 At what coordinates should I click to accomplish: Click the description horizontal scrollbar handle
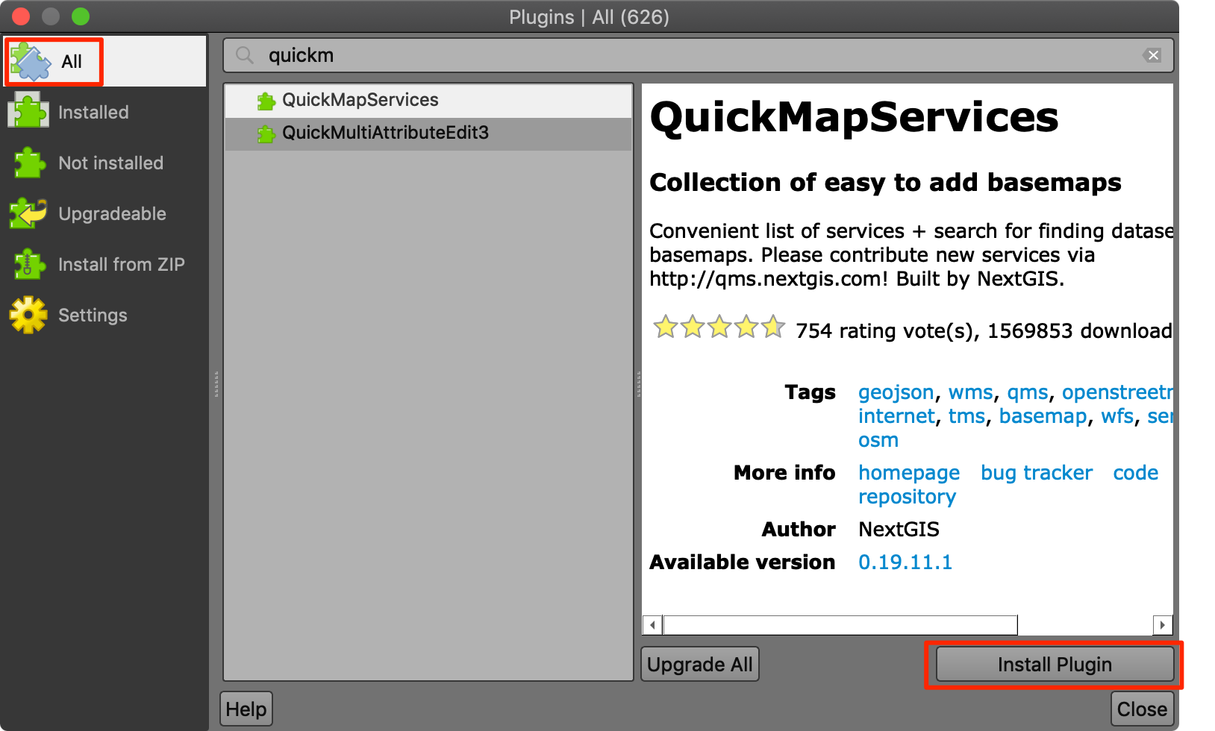click(840, 625)
